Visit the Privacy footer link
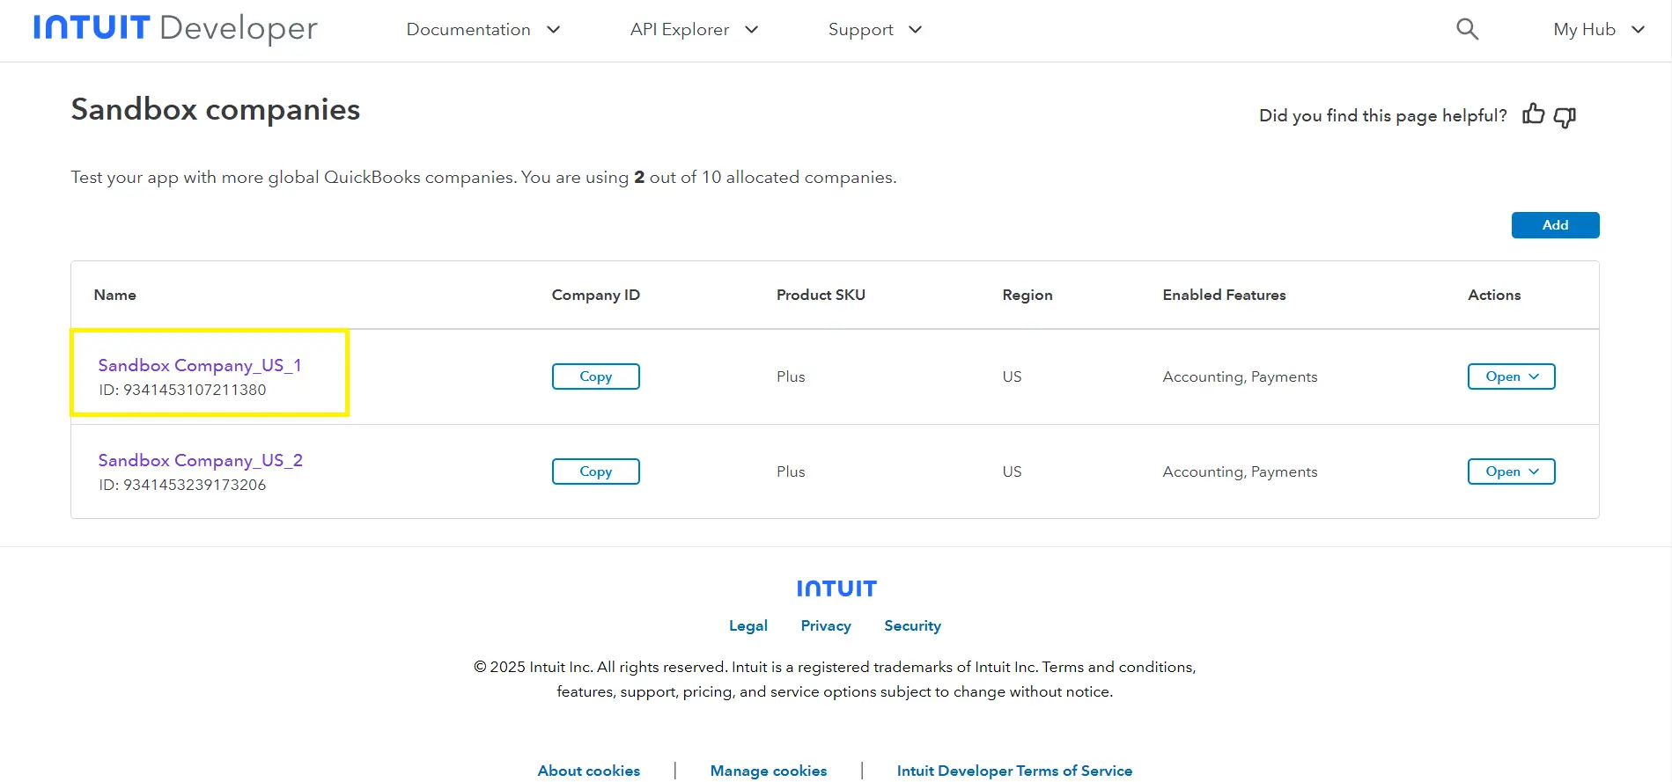 tap(826, 625)
